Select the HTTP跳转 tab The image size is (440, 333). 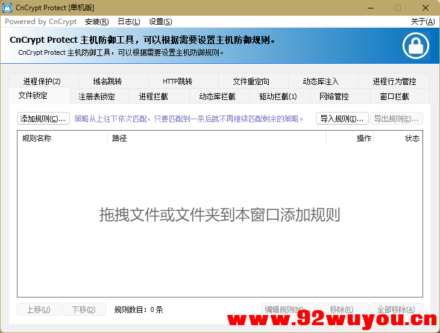click(177, 81)
